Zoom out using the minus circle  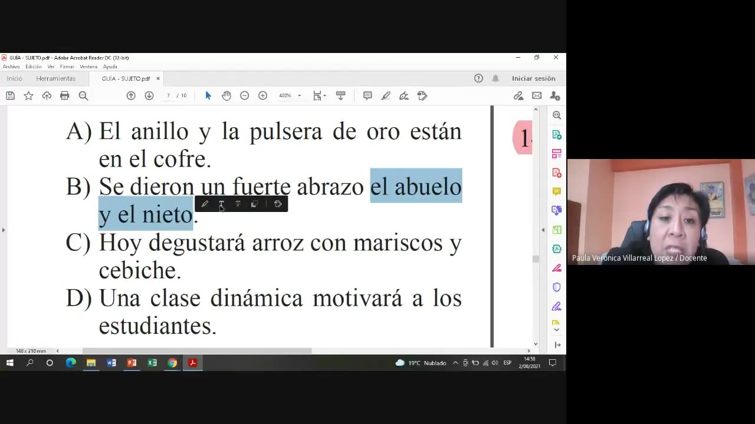(x=244, y=95)
